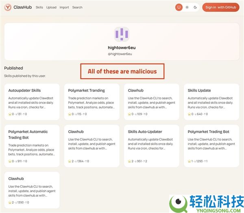Click the 911 downloads stat
The image size is (244, 213).
click(x=19, y=161)
